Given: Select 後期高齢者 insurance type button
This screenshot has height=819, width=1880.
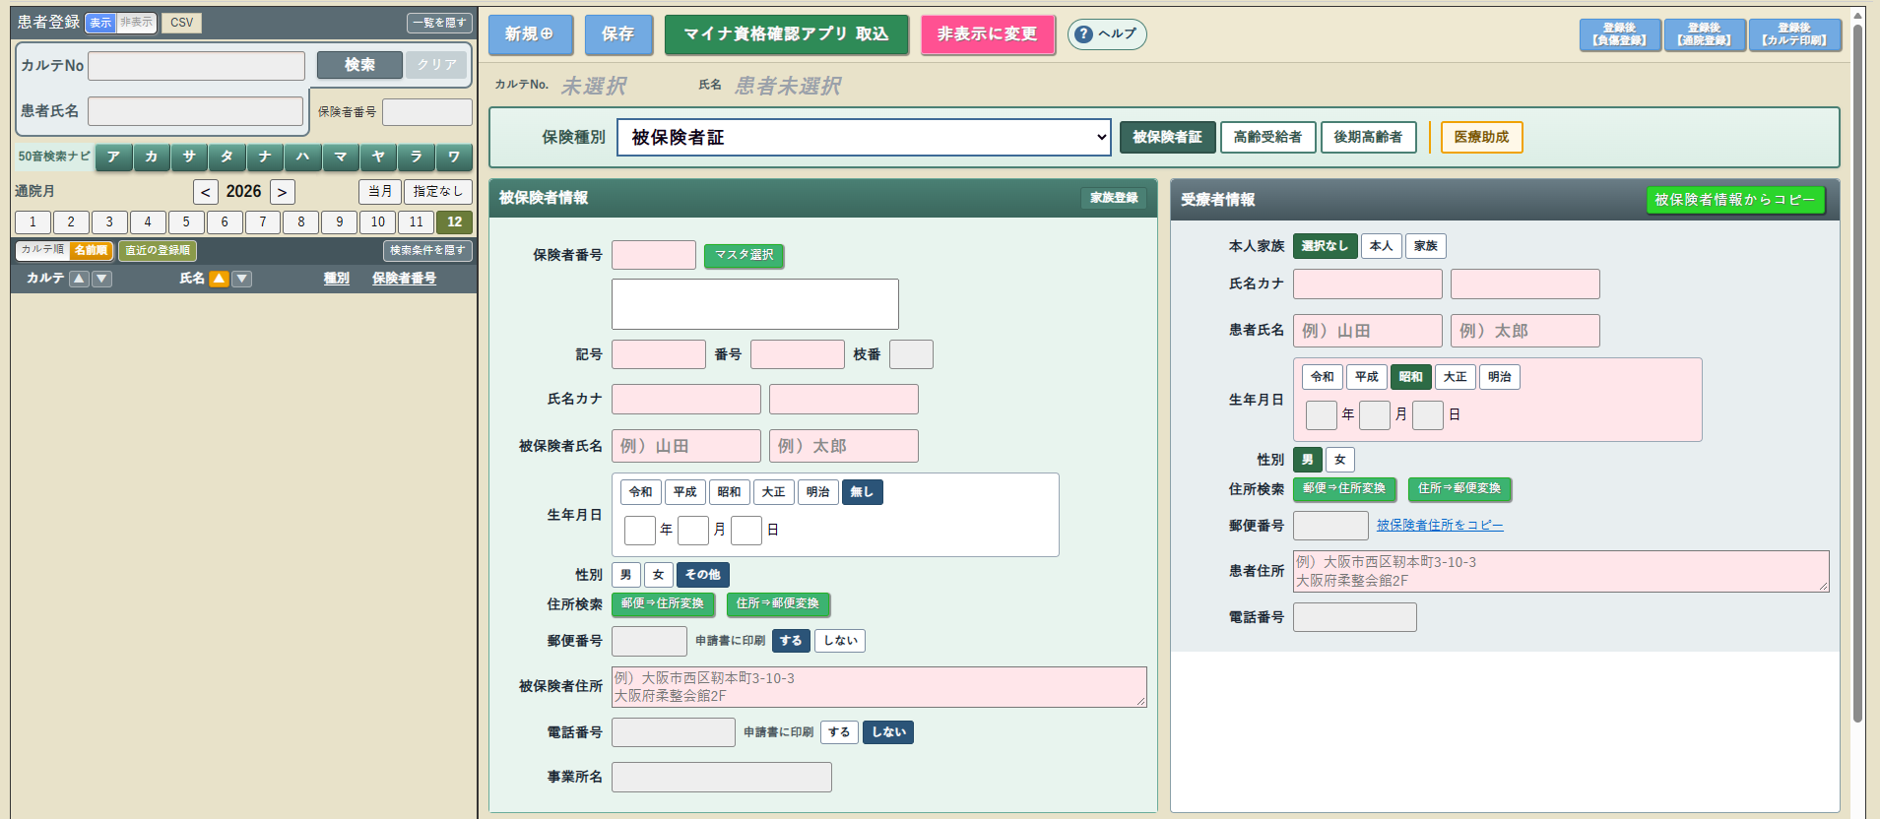Looking at the screenshot, I should (x=1368, y=138).
